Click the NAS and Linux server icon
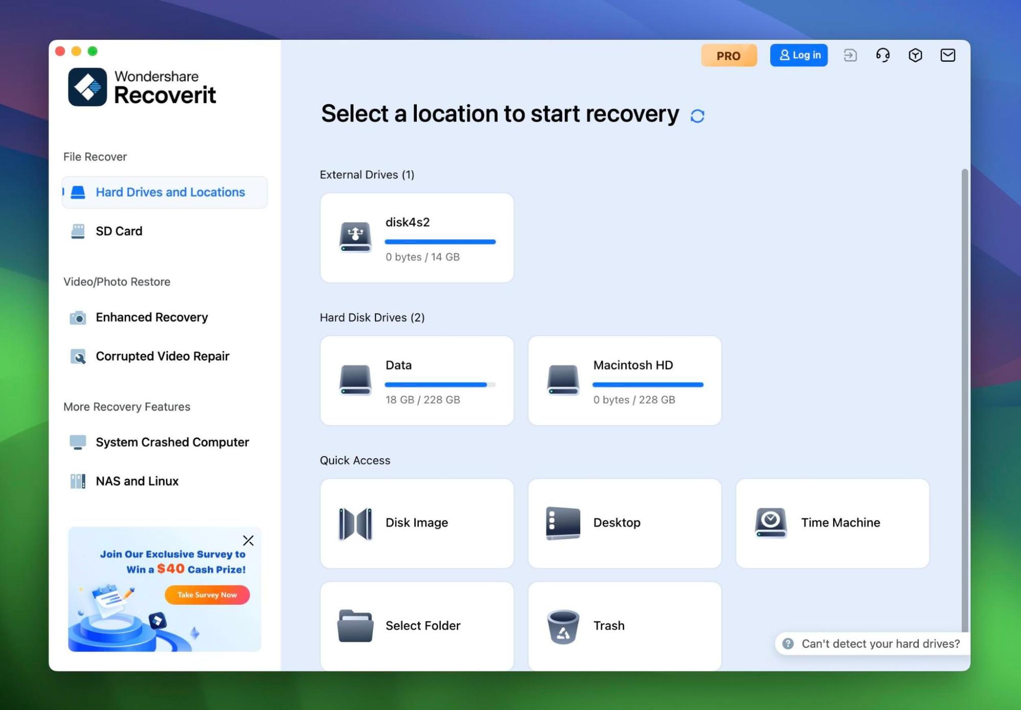The width and height of the screenshot is (1021, 710). [x=78, y=481]
